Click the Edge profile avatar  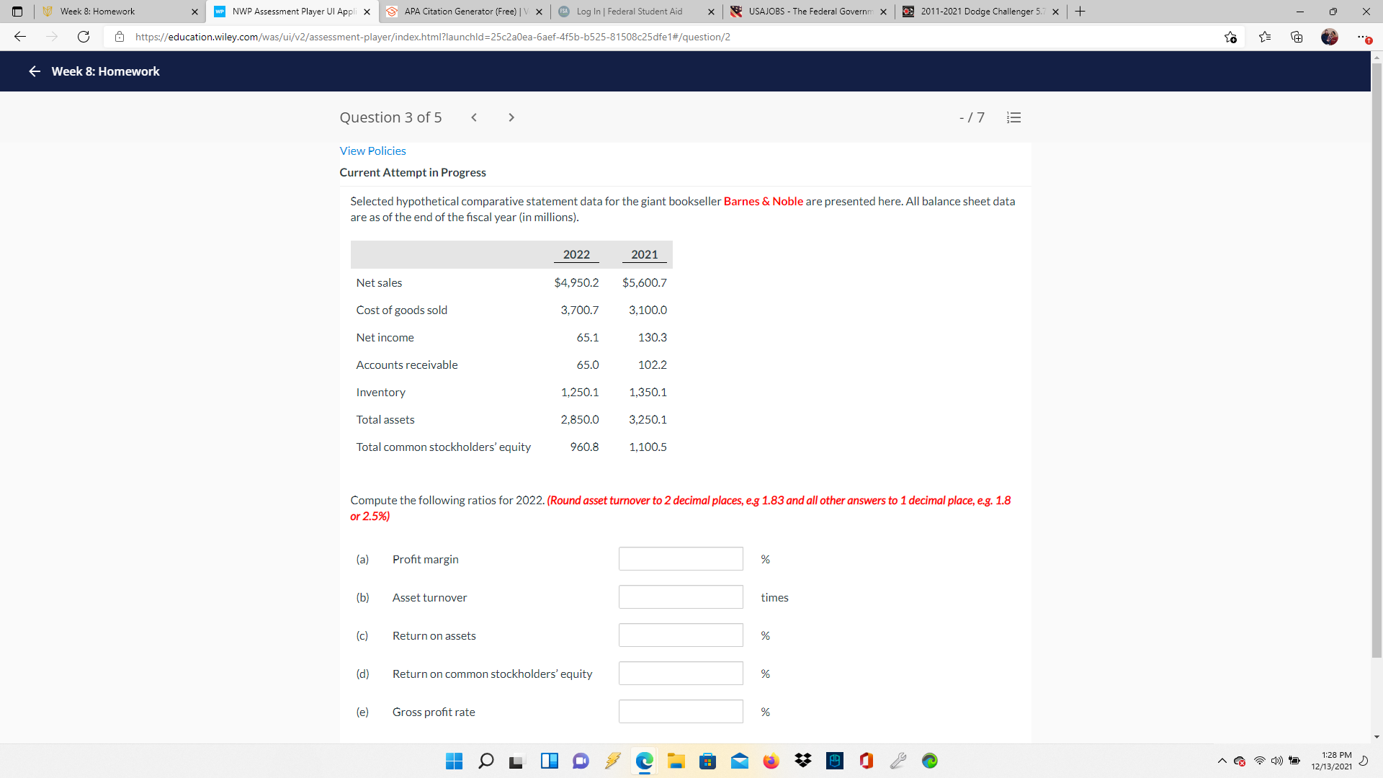click(1330, 37)
